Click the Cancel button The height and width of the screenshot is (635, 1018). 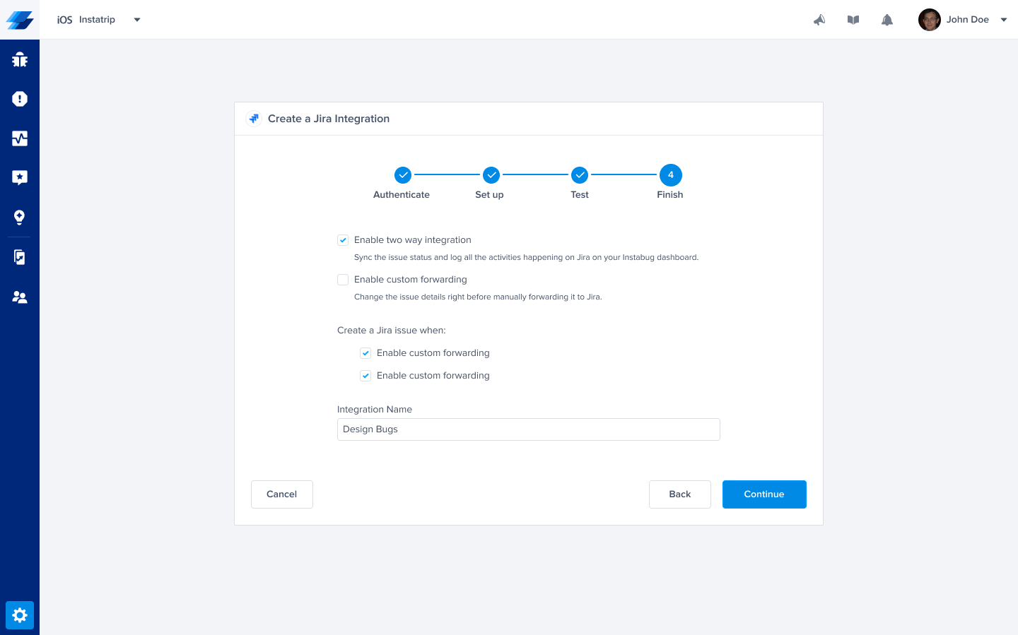(282, 494)
